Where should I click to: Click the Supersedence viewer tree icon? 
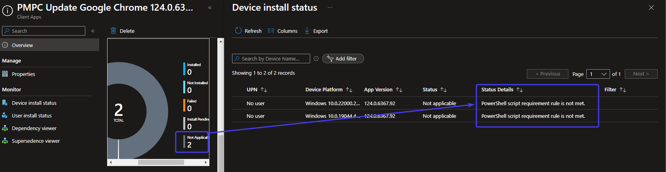point(5,141)
